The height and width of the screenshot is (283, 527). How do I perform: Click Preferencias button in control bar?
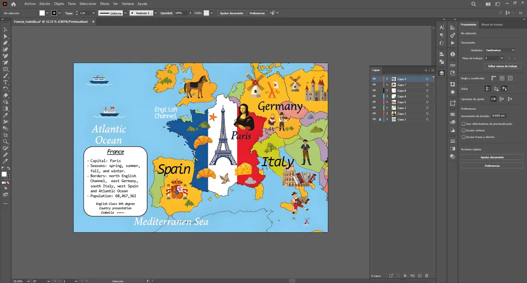click(x=257, y=13)
